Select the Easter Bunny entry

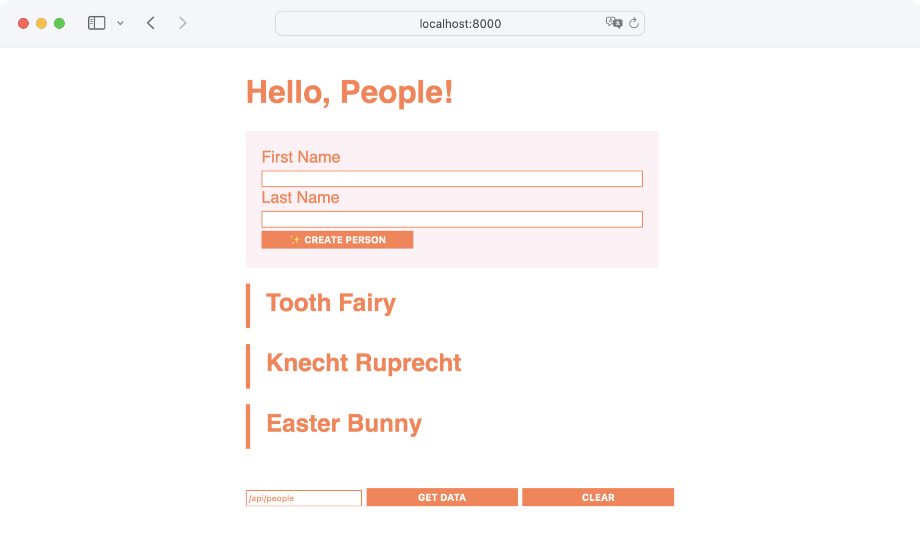344,423
